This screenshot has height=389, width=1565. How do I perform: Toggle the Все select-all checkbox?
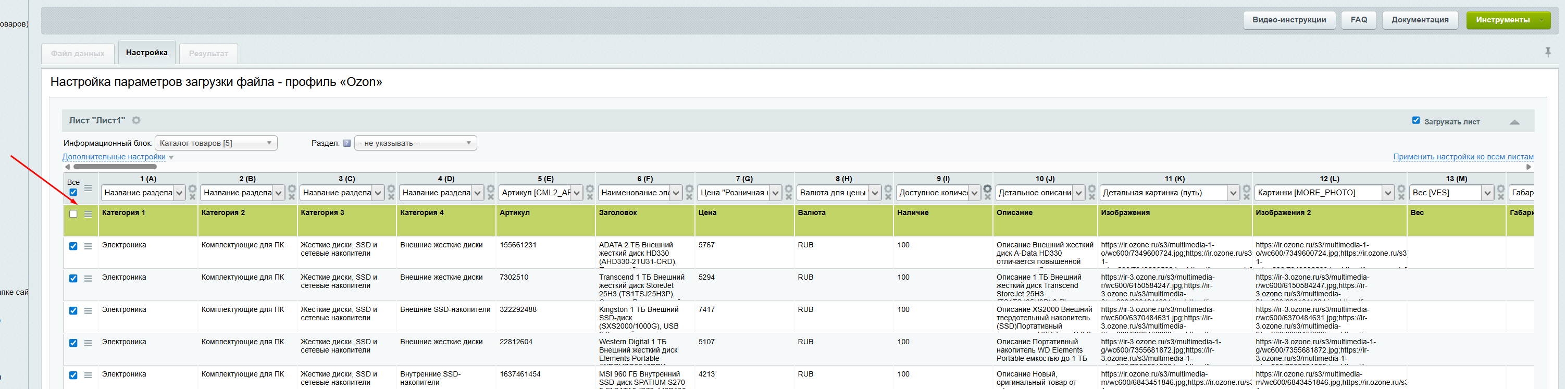(x=73, y=192)
